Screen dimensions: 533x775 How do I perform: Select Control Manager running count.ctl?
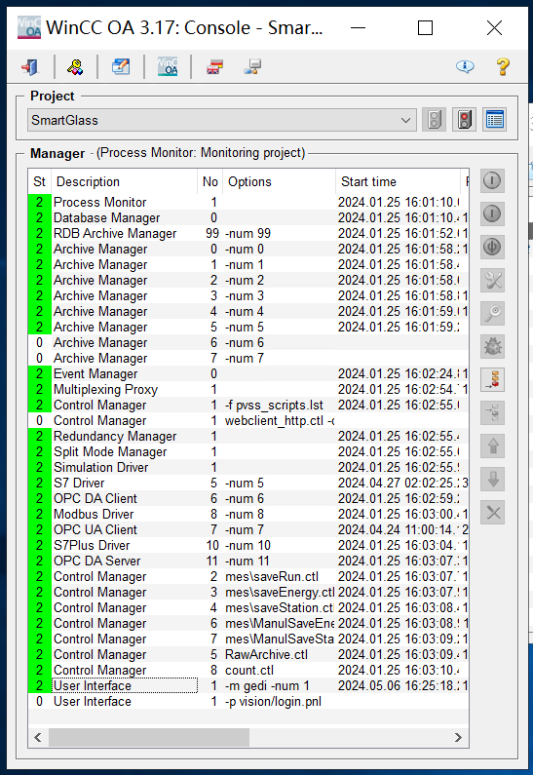tap(247, 671)
